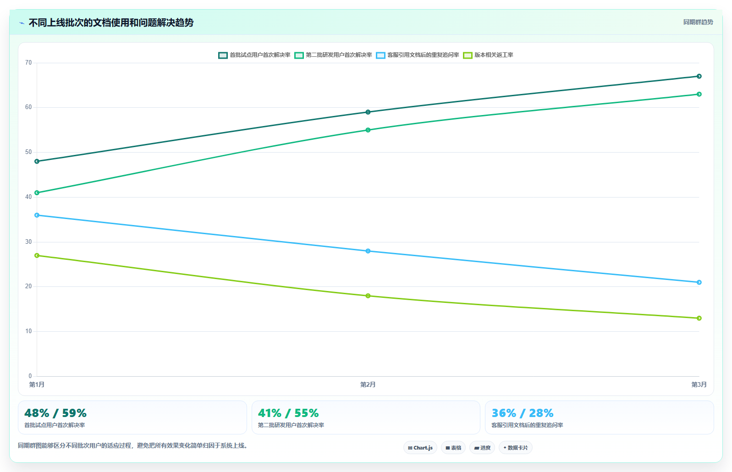
Task: Click the dark green data point at 第2月
Action: (368, 112)
